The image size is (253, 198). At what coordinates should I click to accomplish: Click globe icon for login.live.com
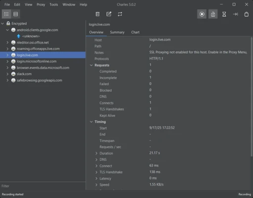13,55
